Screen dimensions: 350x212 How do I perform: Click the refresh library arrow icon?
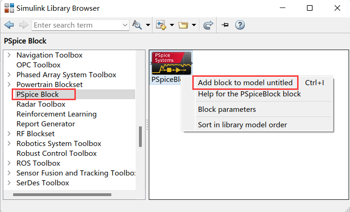coord(208,25)
